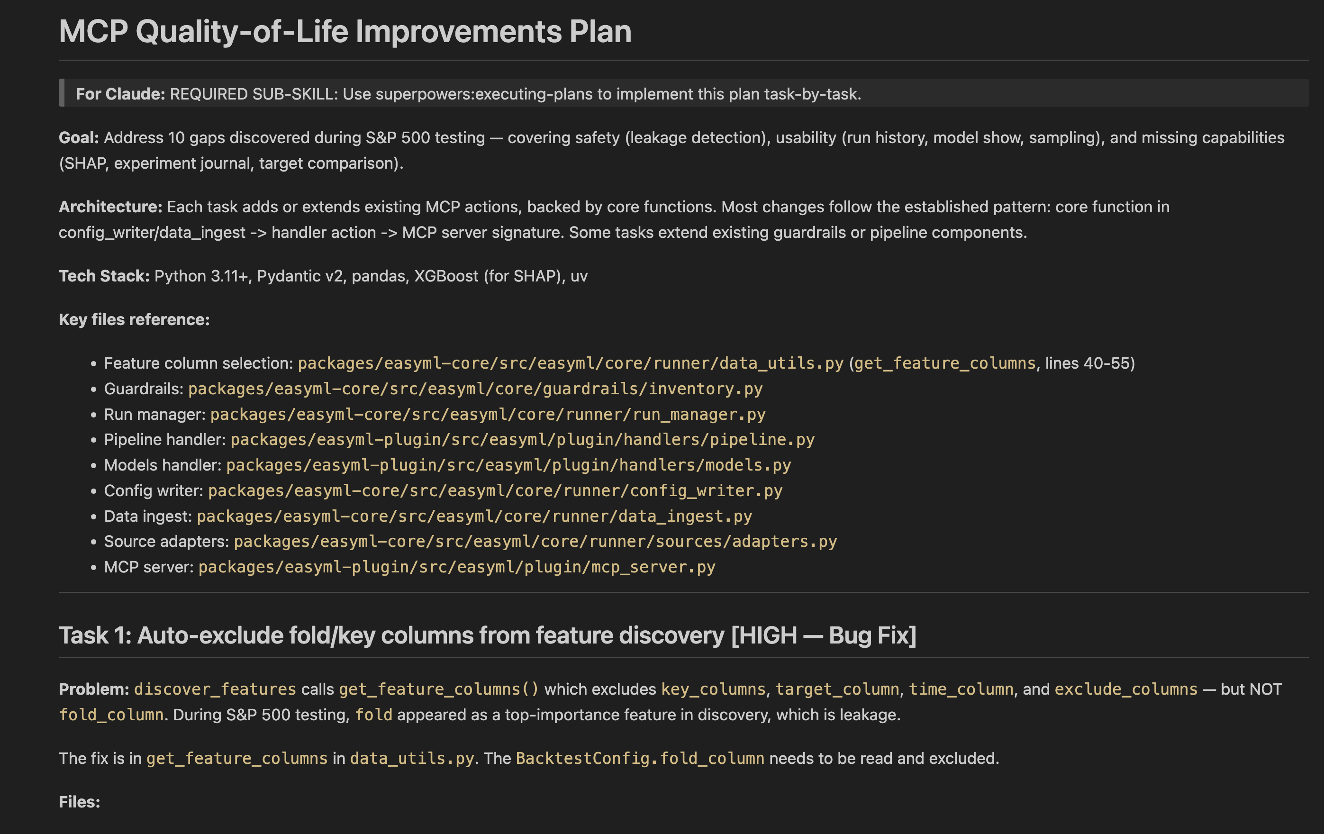
Task: Click the data_ingest.py file path
Action: pyautogui.click(x=474, y=516)
